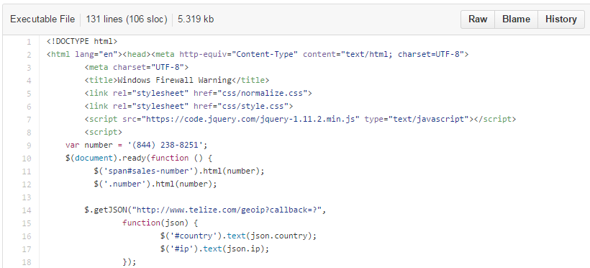Click the jQuery script URL string
Viewport: 590px width, 268px height.
[250, 119]
